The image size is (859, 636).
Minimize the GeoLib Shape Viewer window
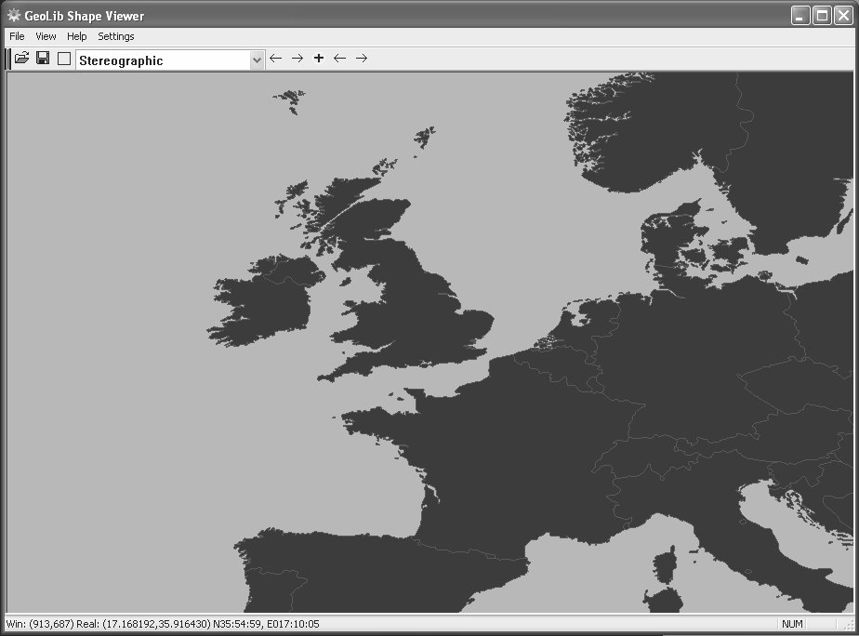coord(800,15)
